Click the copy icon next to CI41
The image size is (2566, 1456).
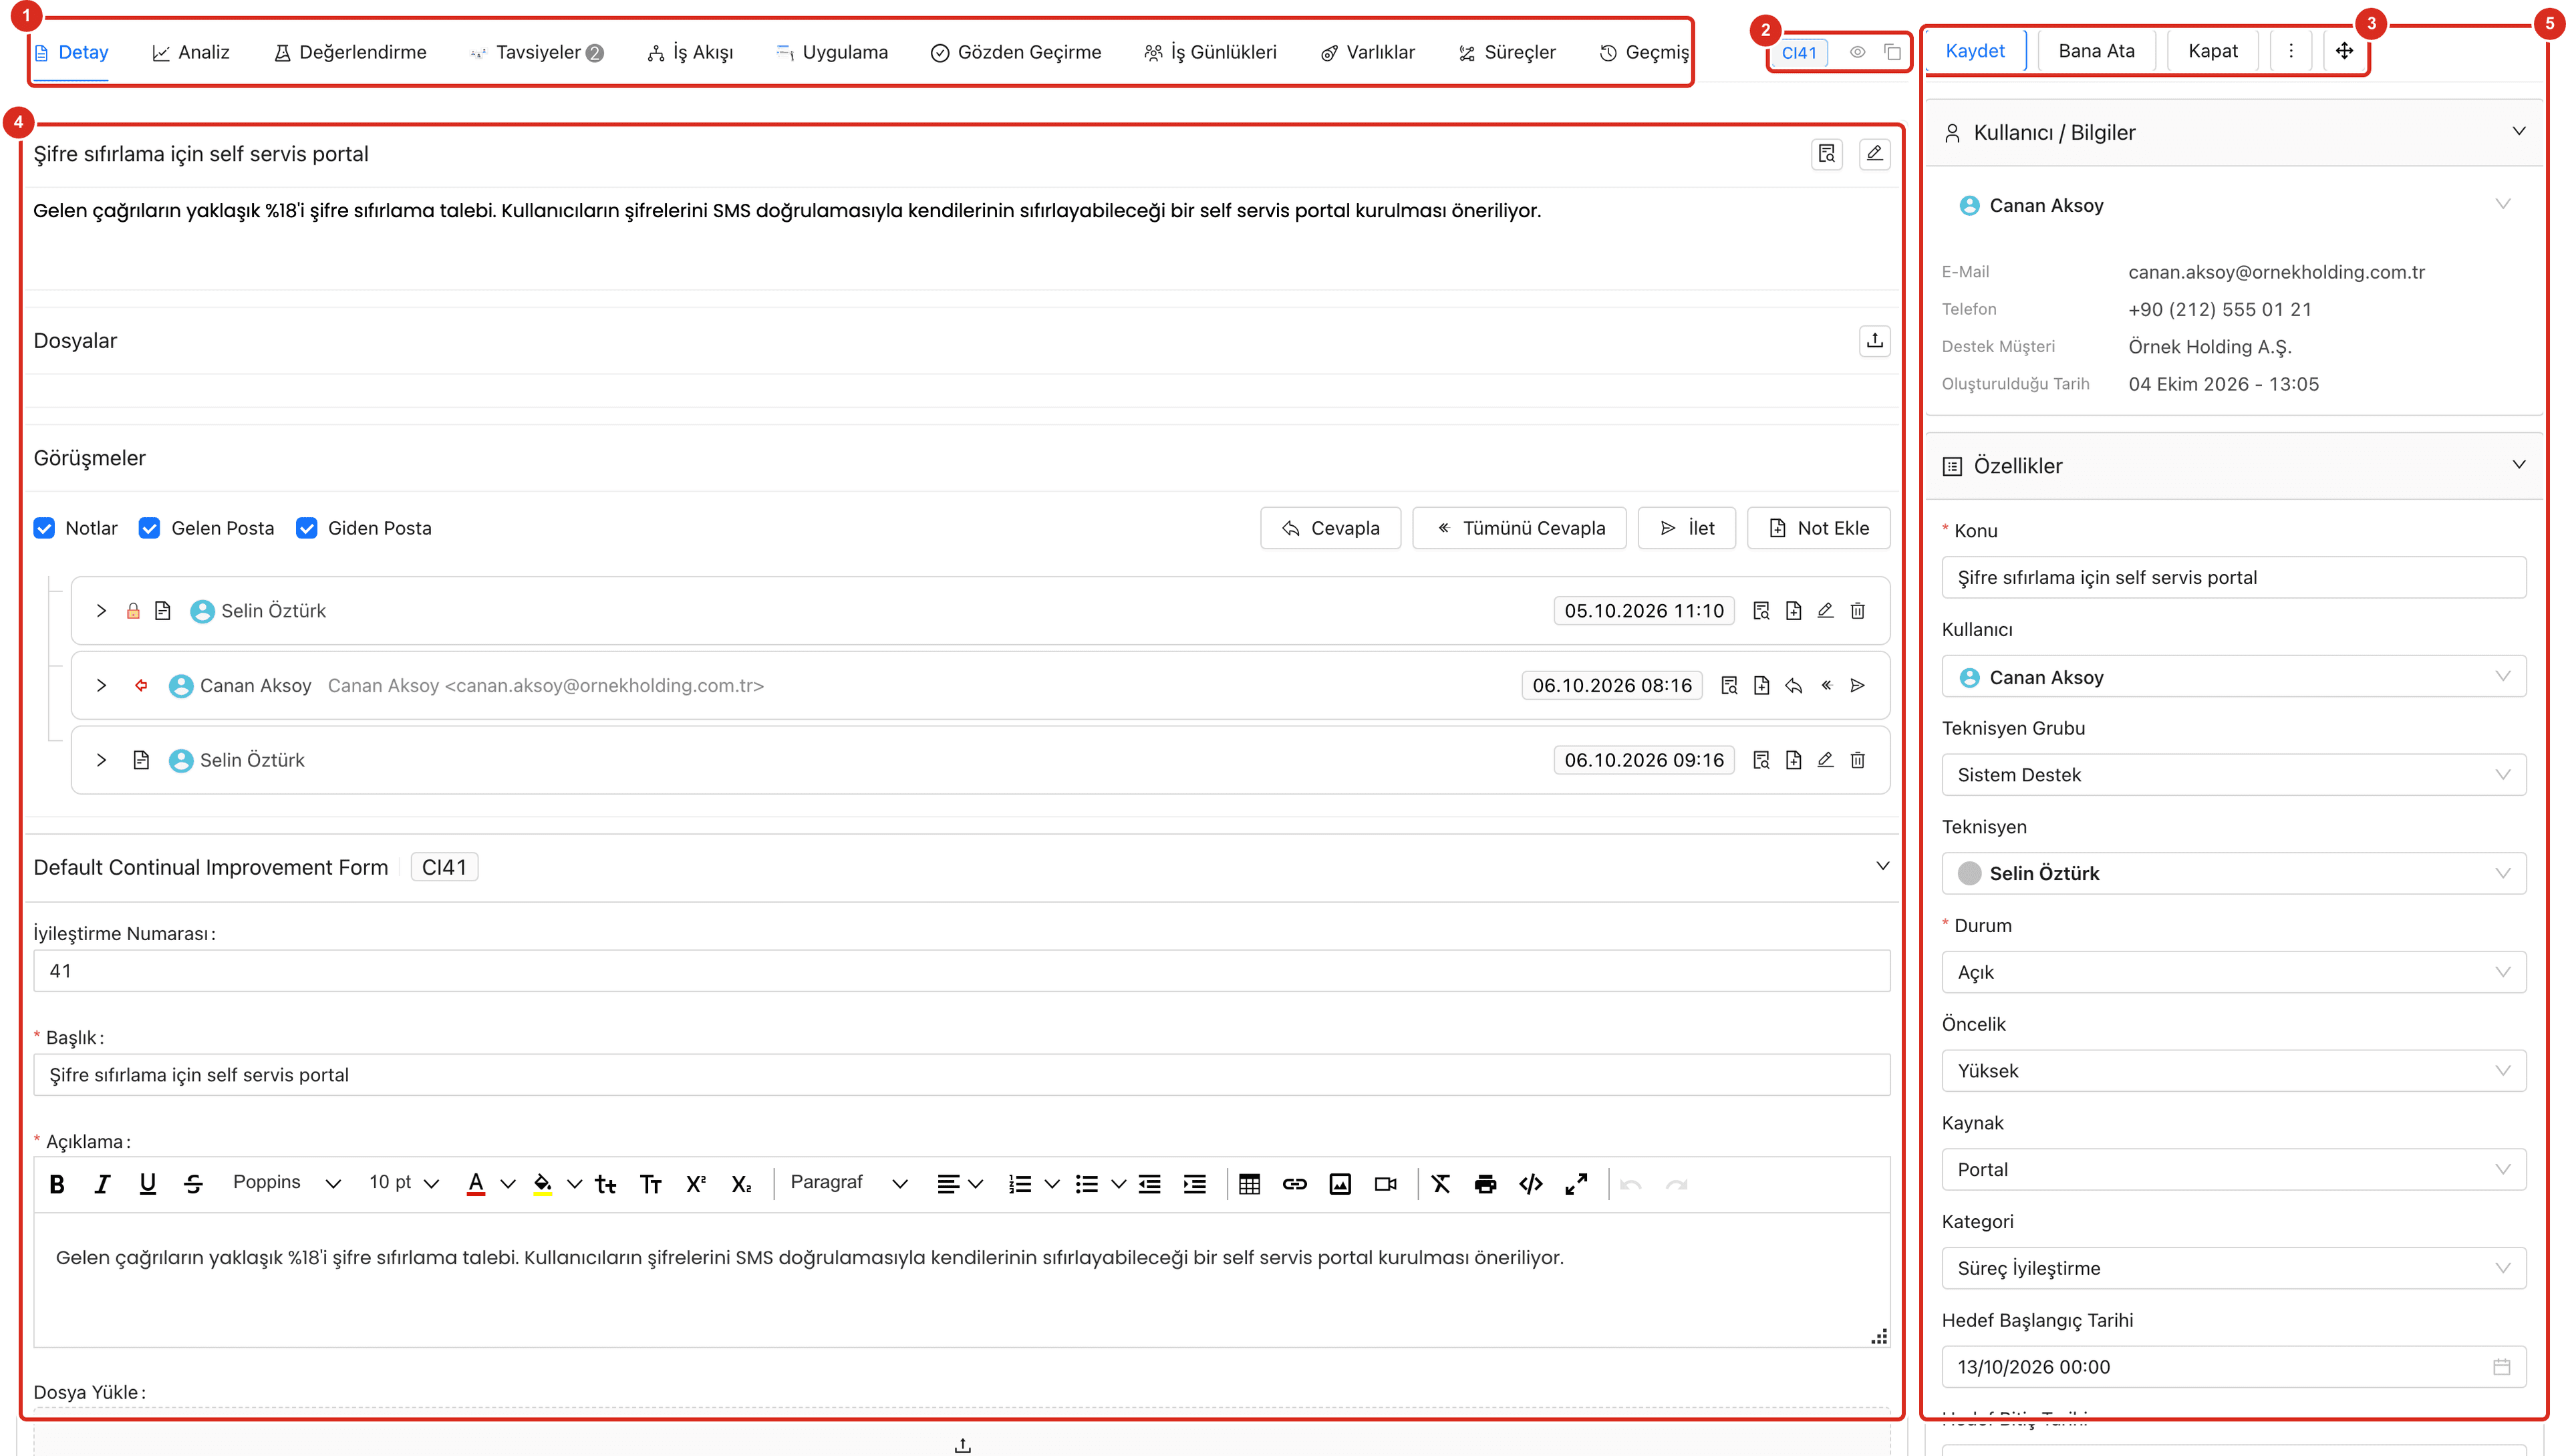click(x=1892, y=52)
